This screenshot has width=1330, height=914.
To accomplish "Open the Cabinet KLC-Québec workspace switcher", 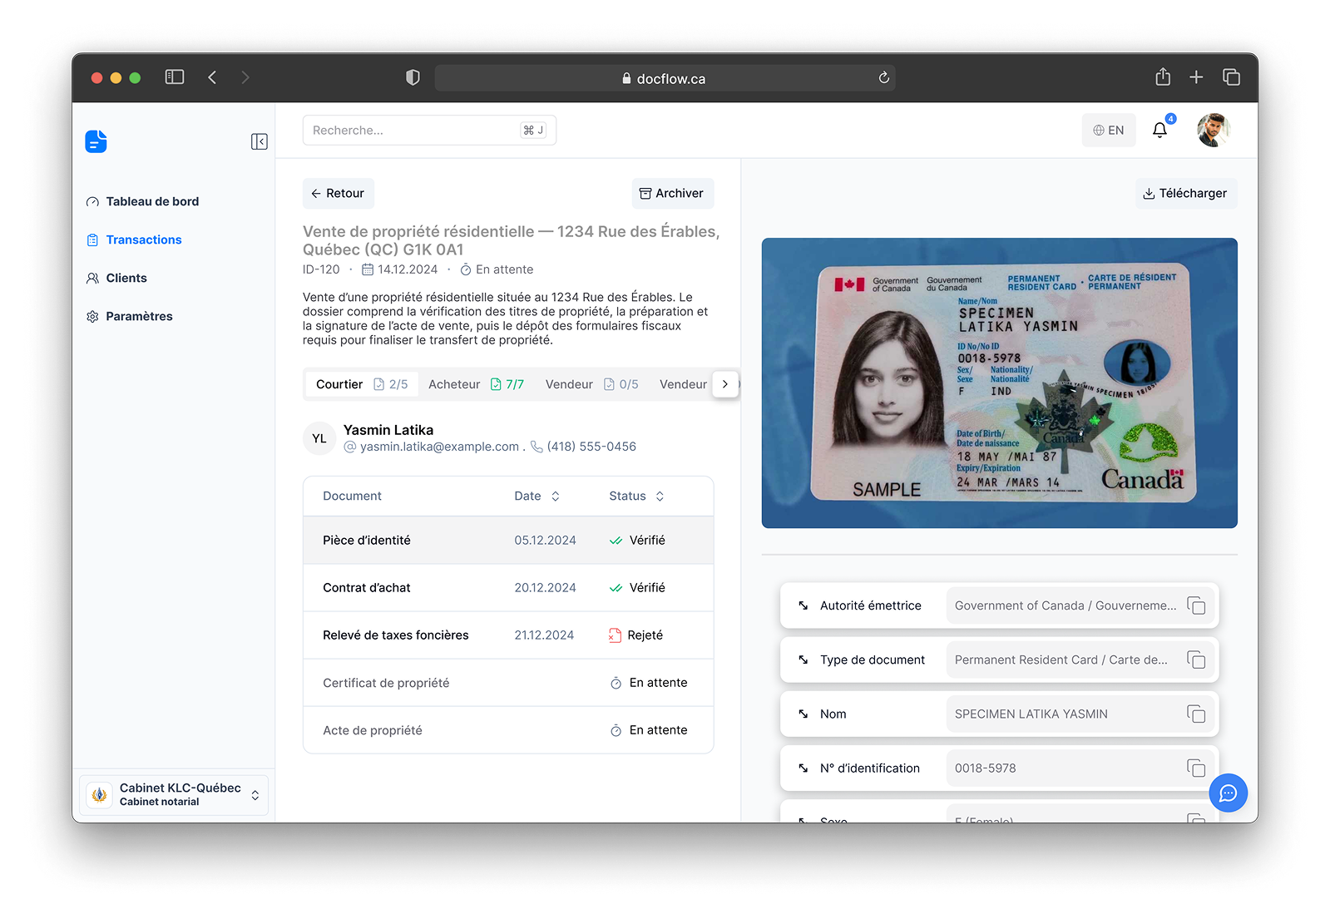I will pos(174,794).
